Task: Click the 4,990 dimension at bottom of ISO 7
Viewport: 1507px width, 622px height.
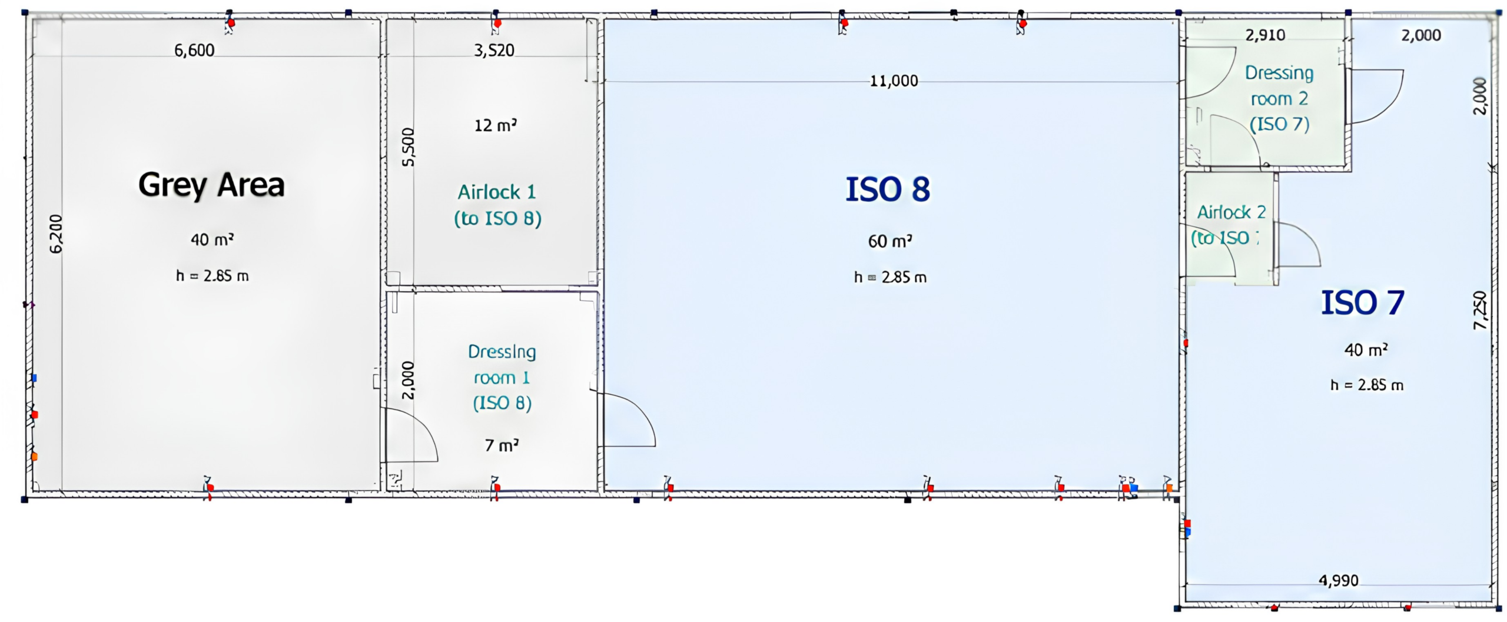Action: 1339,581
